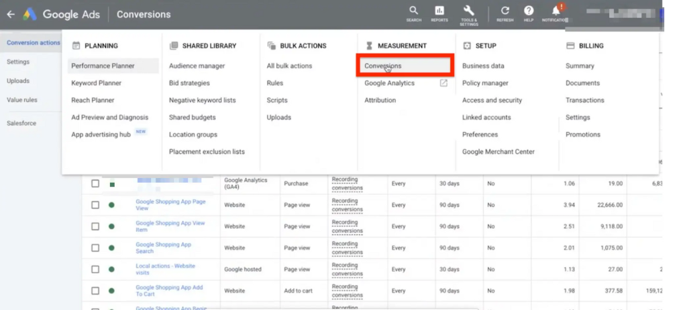Open Preferences under Setup
Image resolution: width=687 pixels, height=310 pixels.
[x=480, y=135]
